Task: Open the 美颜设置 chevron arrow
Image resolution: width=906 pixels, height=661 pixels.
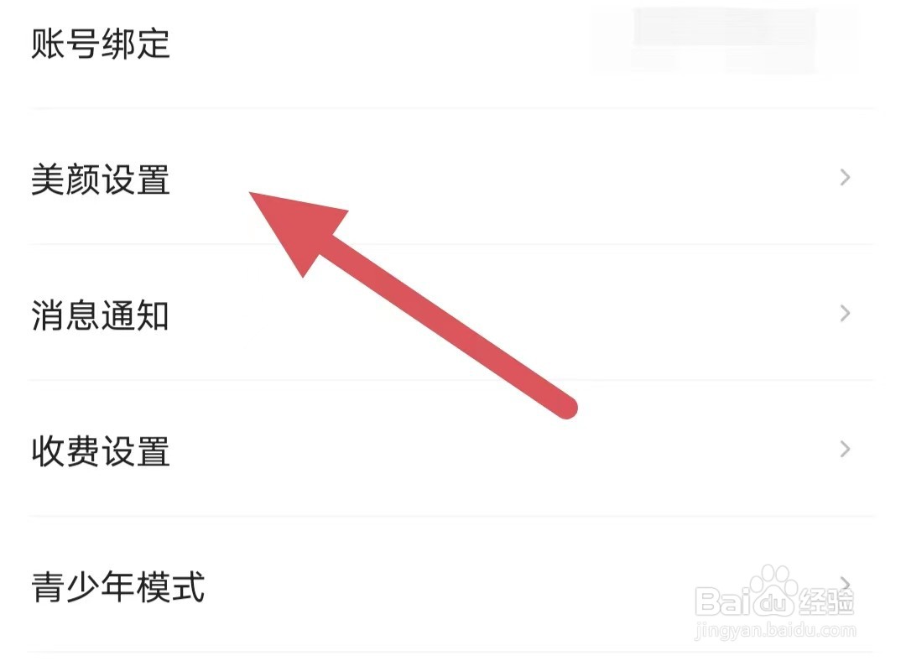Action: (845, 177)
